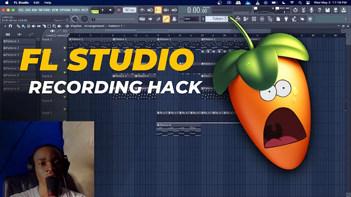Open the Browser icon

click(x=270, y=19)
